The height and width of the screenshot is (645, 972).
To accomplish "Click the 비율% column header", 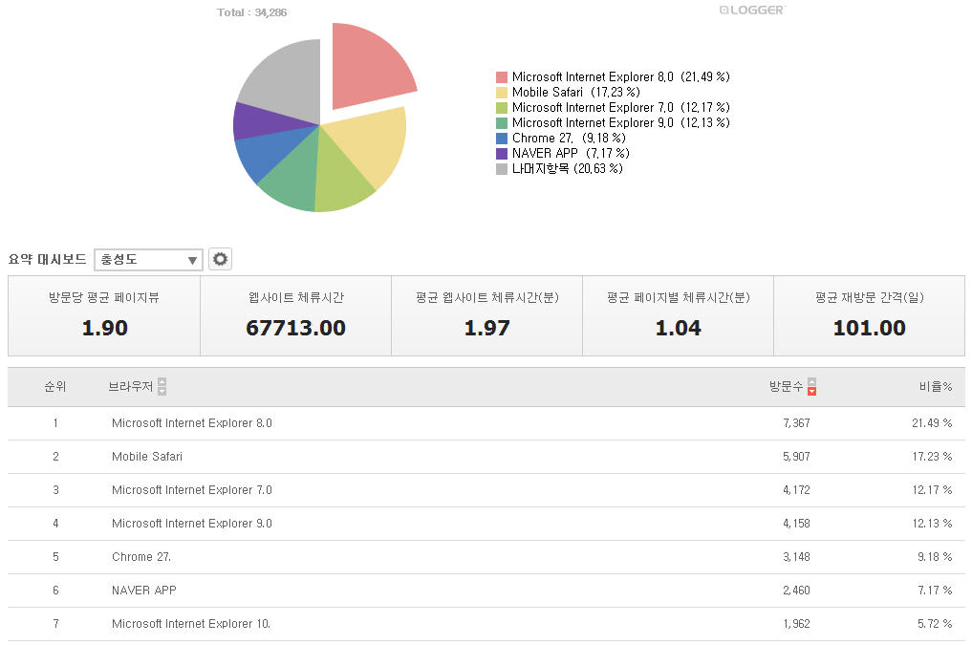I will [x=935, y=387].
